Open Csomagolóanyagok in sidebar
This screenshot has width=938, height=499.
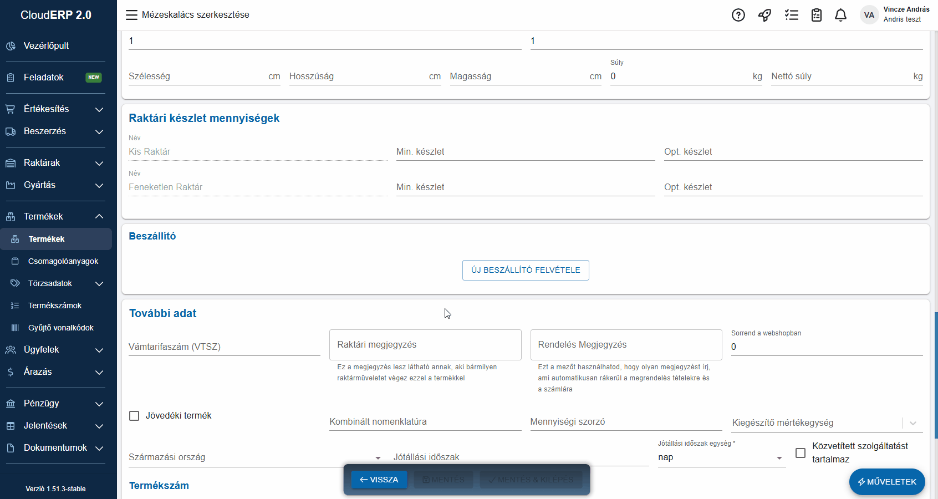coord(63,261)
